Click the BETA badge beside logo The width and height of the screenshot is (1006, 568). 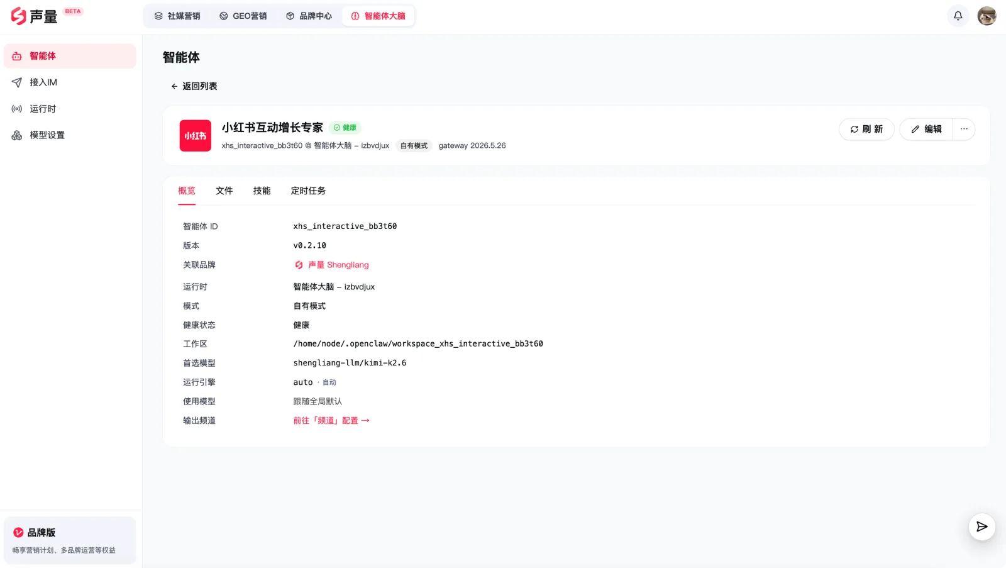coord(73,11)
